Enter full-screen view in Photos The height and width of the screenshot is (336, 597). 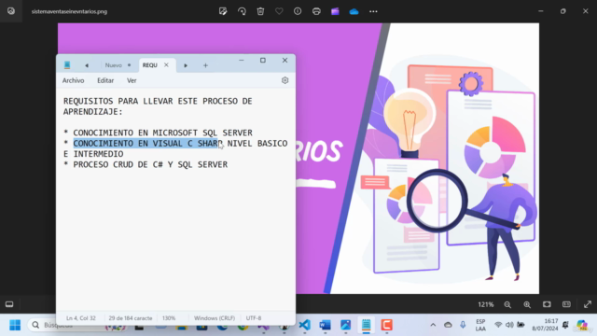588,304
